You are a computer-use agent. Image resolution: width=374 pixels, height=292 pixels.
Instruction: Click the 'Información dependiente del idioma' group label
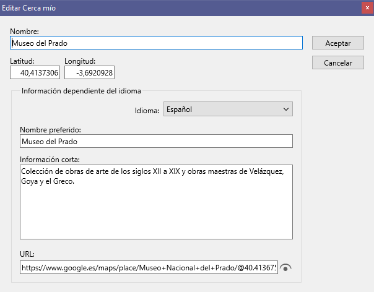point(81,91)
